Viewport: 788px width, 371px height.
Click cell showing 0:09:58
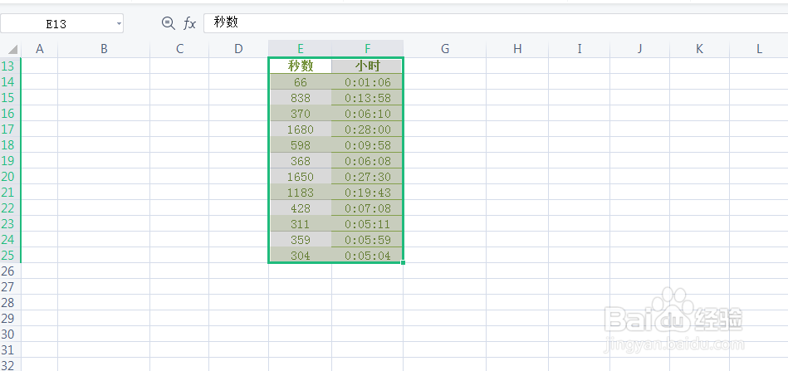[x=367, y=145]
